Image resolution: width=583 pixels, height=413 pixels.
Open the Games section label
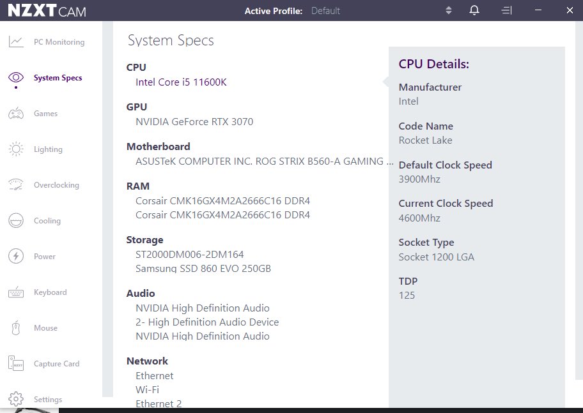click(x=46, y=113)
